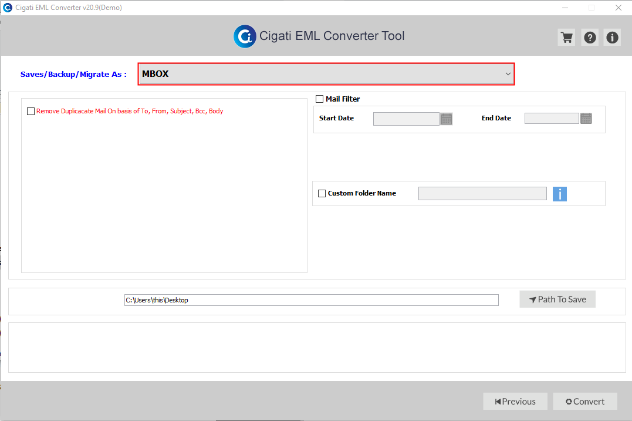Click the End Date input field
The image size is (632, 421).
pyautogui.click(x=552, y=118)
